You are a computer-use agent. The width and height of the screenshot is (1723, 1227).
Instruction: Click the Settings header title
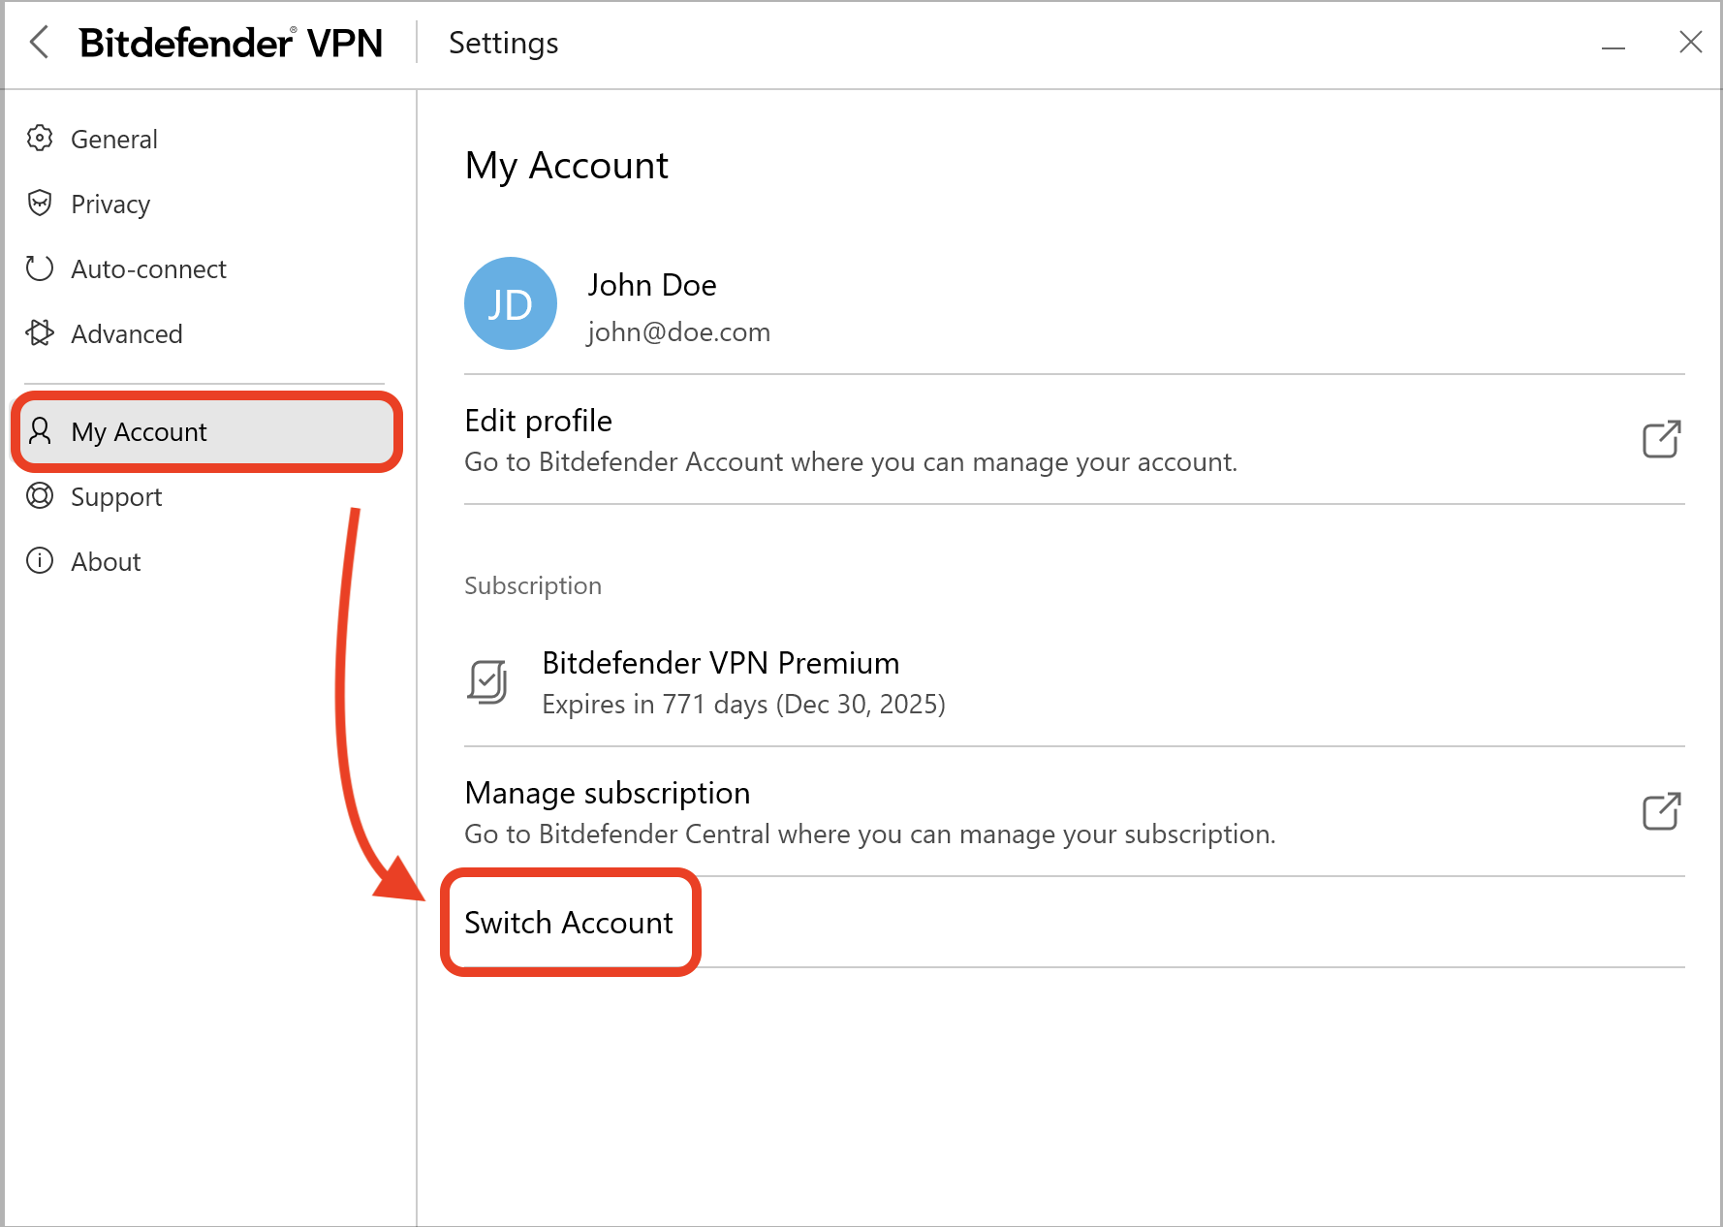tap(503, 43)
